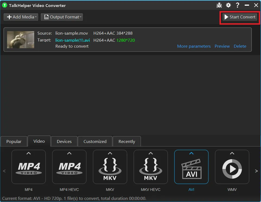Open the Customized tab
261x202 pixels.
click(95, 141)
